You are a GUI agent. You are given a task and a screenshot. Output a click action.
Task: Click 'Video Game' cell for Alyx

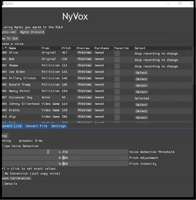(x=50, y=116)
